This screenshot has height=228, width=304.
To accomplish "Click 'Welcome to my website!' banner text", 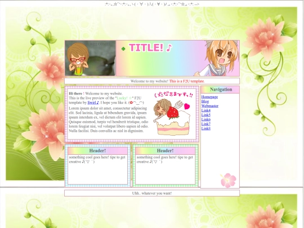I will click(x=149, y=81).
